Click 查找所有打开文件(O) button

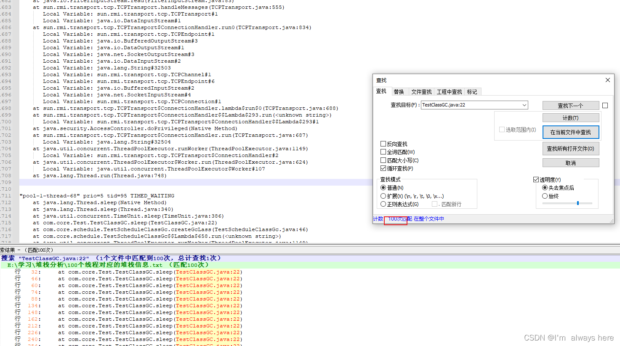(570, 149)
